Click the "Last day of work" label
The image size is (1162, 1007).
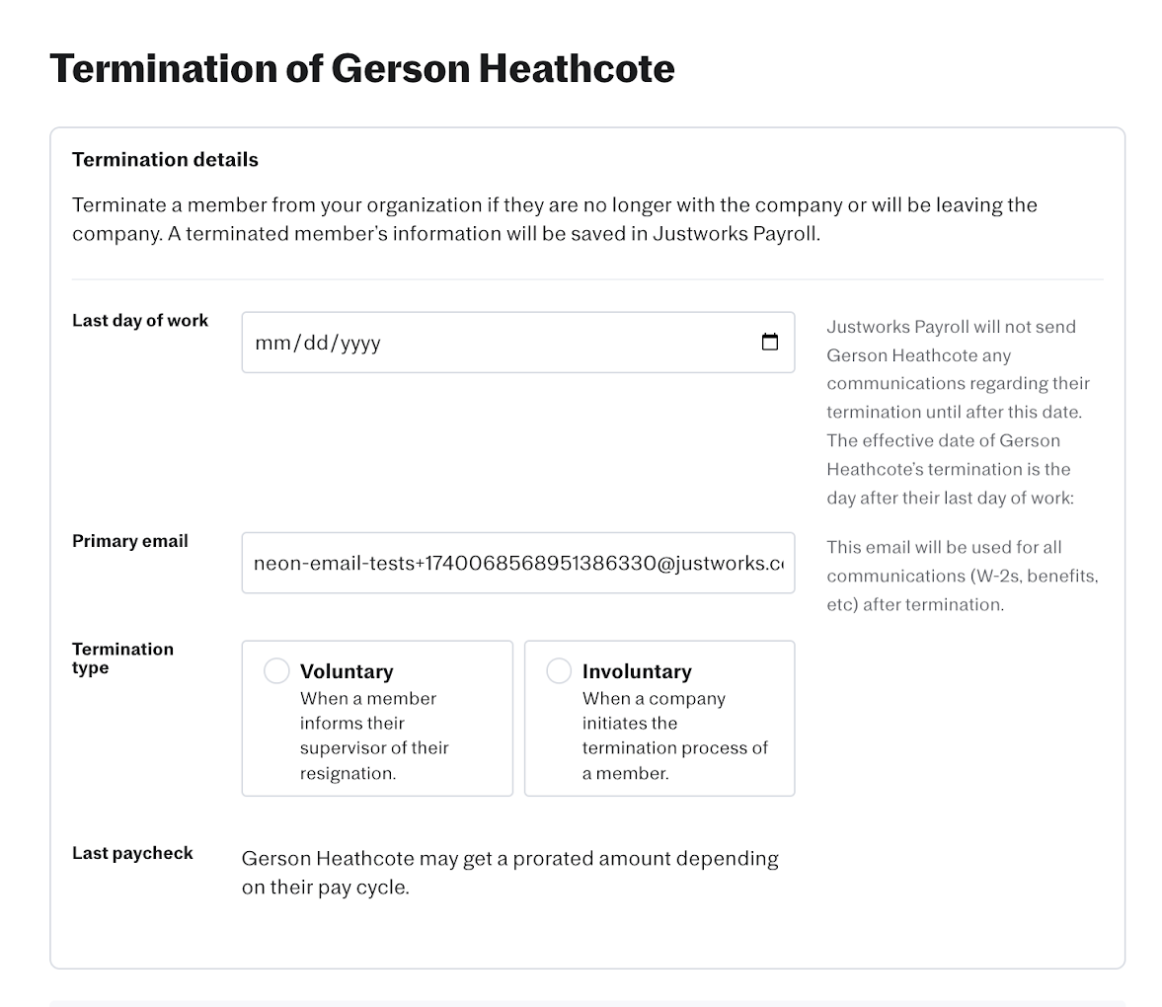pyautogui.click(x=140, y=321)
